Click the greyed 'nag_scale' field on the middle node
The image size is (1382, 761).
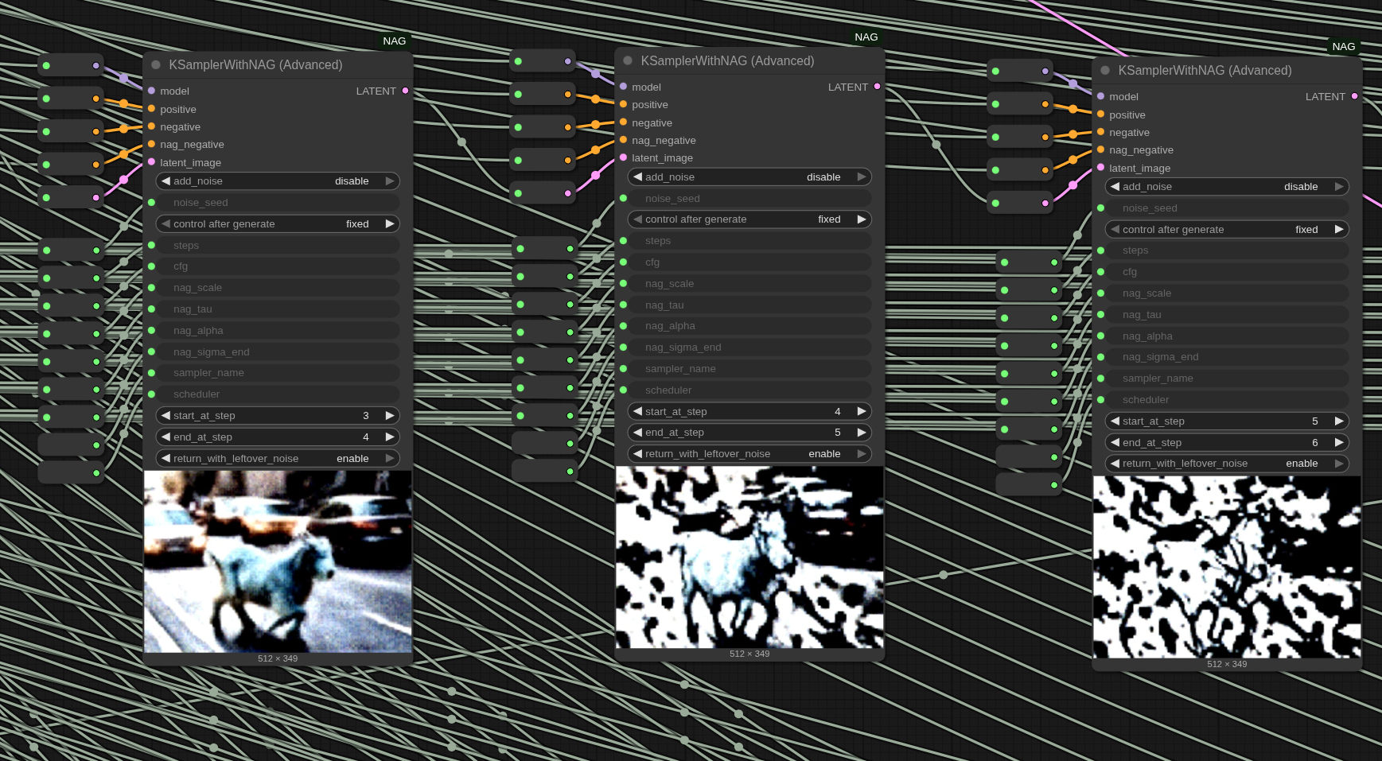click(x=749, y=284)
